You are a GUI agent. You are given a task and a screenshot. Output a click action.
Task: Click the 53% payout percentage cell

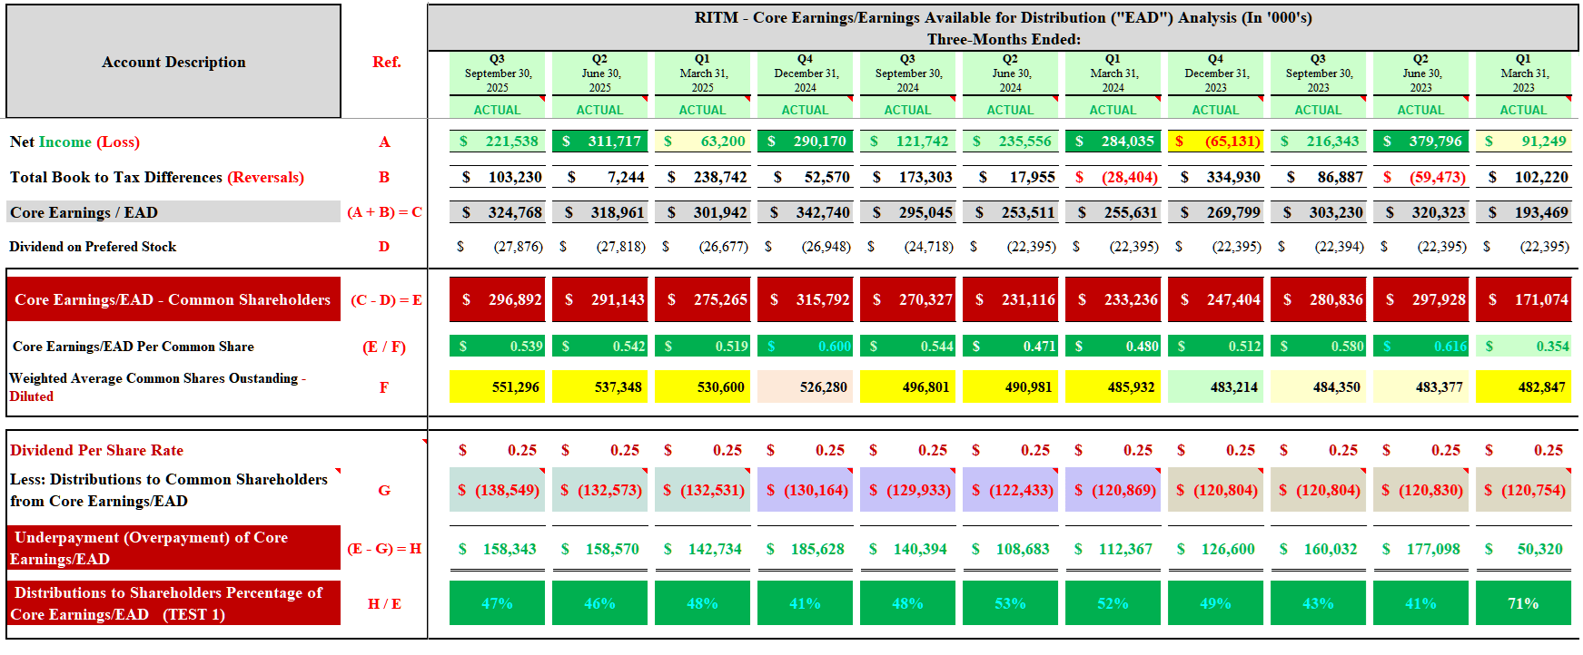1010,603
